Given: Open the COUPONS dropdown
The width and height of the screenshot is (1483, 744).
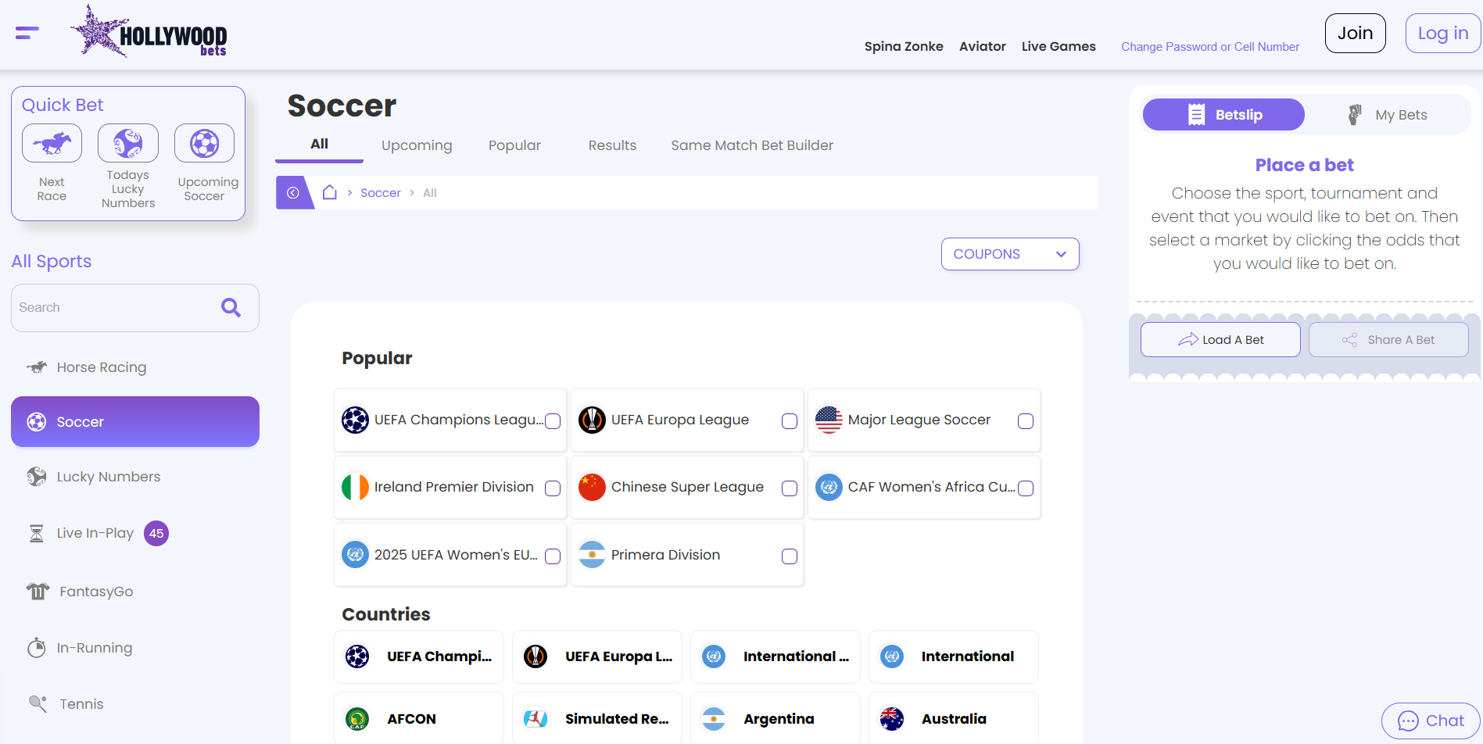Looking at the screenshot, I should click(1010, 254).
